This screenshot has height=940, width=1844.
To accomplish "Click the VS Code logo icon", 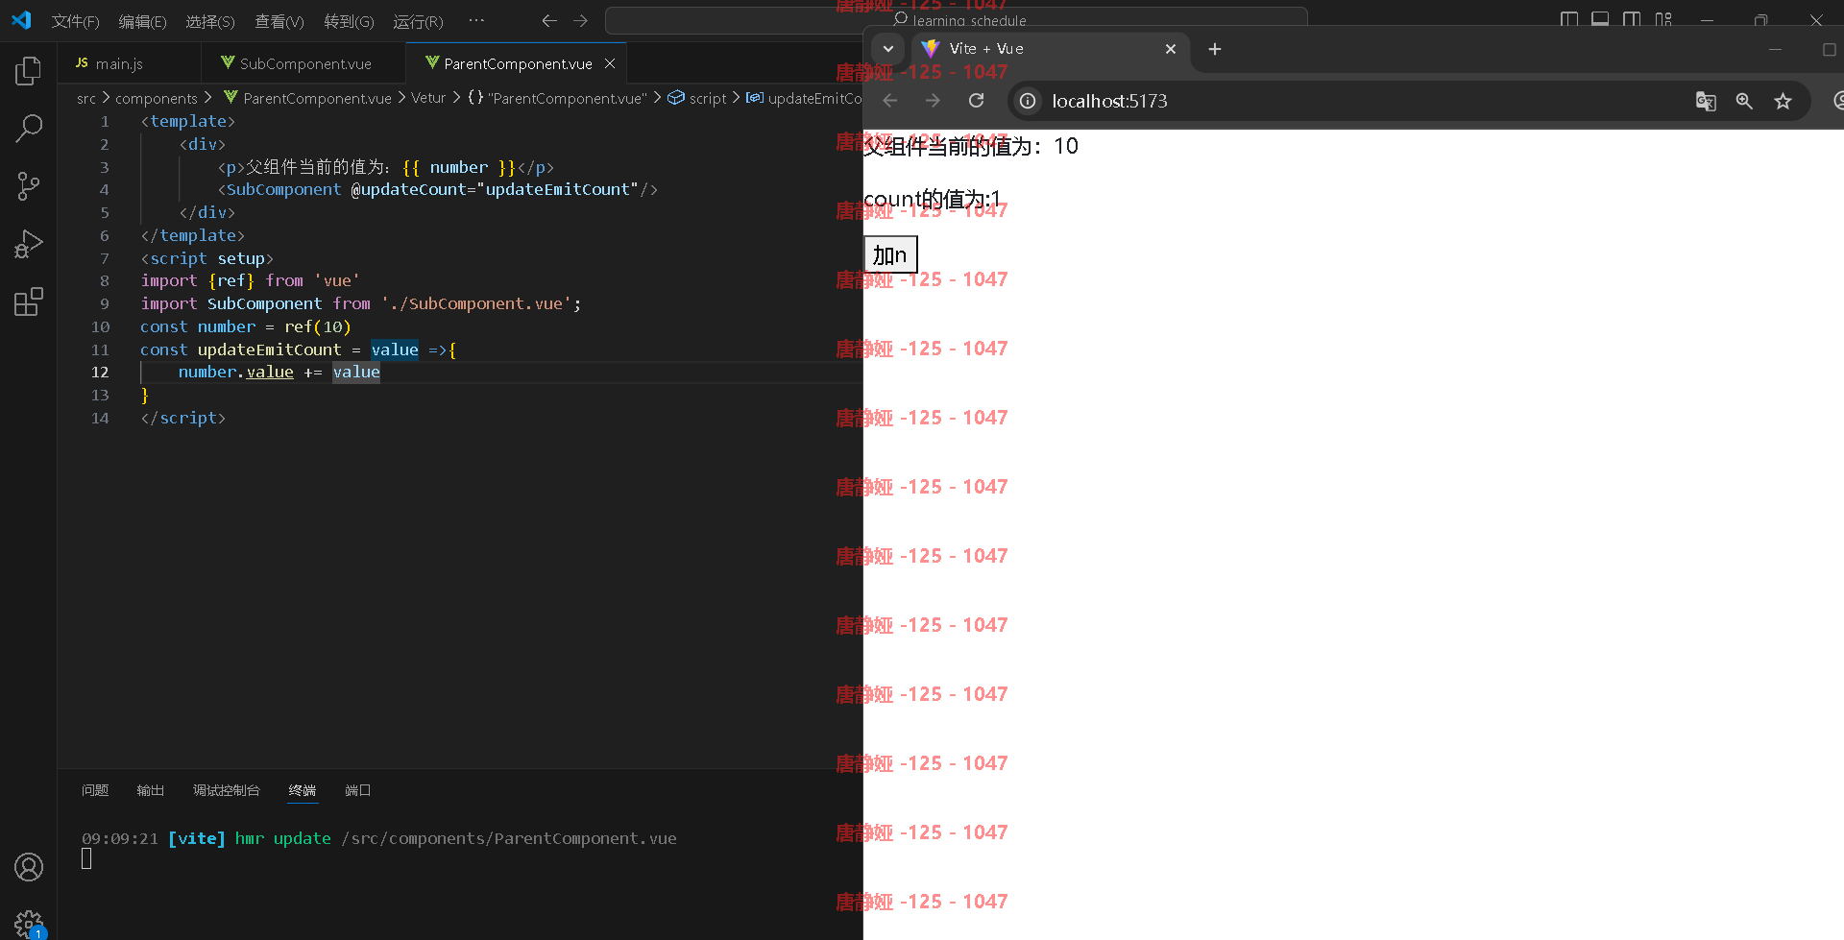I will [x=21, y=20].
